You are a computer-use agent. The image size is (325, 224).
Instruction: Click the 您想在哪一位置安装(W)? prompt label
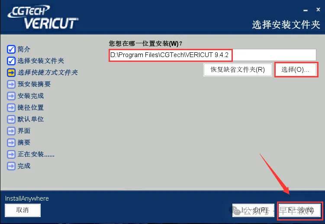coord(145,44)
